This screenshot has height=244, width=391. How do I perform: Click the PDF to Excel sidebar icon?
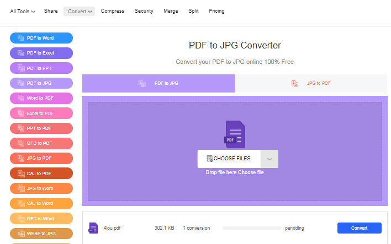[20, 53]
